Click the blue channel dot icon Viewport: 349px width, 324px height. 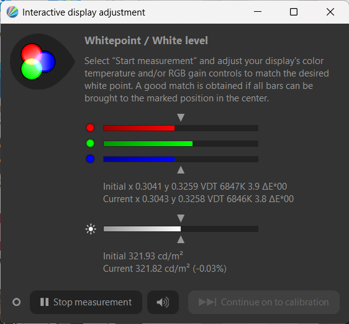pyautogui.click(x=90, y=159)
